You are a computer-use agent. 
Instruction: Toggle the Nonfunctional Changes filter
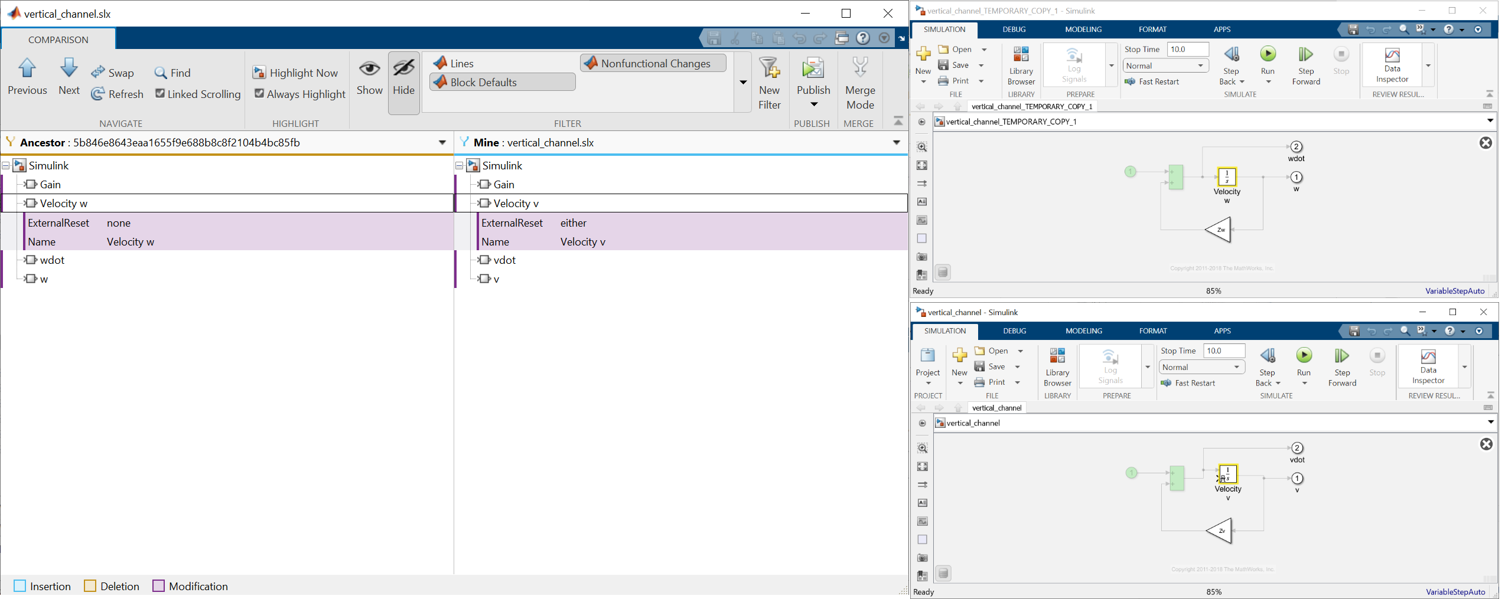coord(653,63)
